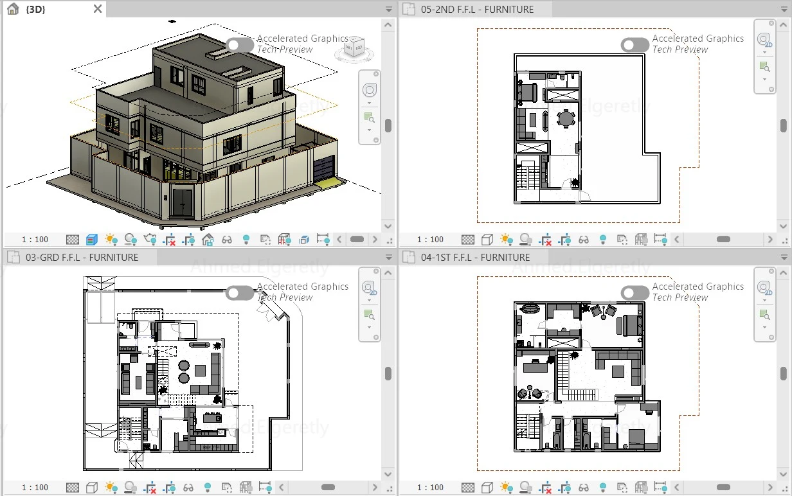
Task: Click Zoom tool in 05-2ND navigation bar
Action: coord(764,66)
